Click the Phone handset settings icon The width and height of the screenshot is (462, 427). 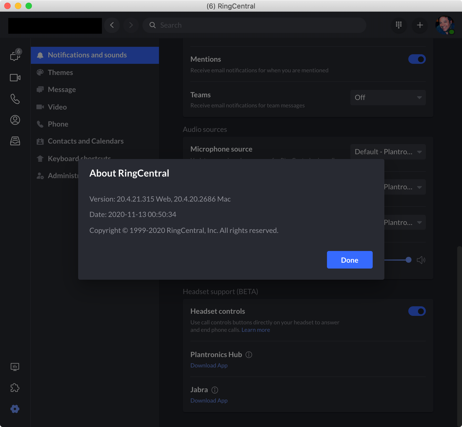click(x=40, y=124)
